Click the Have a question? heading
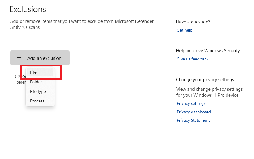Image resolution: width=254 pixels, height=159 pixels. (x=193, y=22)
